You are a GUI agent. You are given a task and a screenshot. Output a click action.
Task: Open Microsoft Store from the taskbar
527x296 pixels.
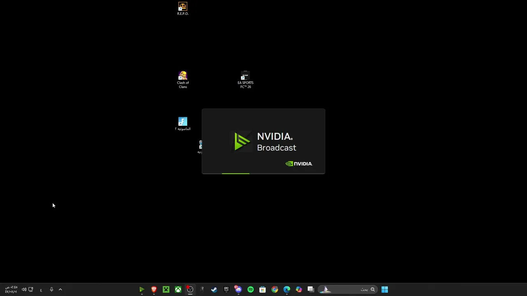click(x=262, y=290)
